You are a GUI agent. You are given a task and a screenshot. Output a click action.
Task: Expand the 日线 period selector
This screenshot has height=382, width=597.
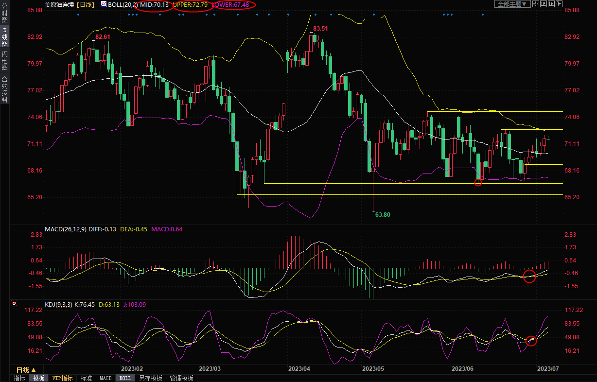click(26, 370)
